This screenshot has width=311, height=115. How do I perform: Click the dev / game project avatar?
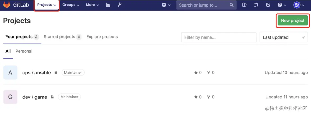(x=10, y=97)
